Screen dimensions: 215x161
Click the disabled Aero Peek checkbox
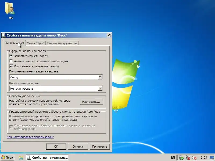click(11, 127)
